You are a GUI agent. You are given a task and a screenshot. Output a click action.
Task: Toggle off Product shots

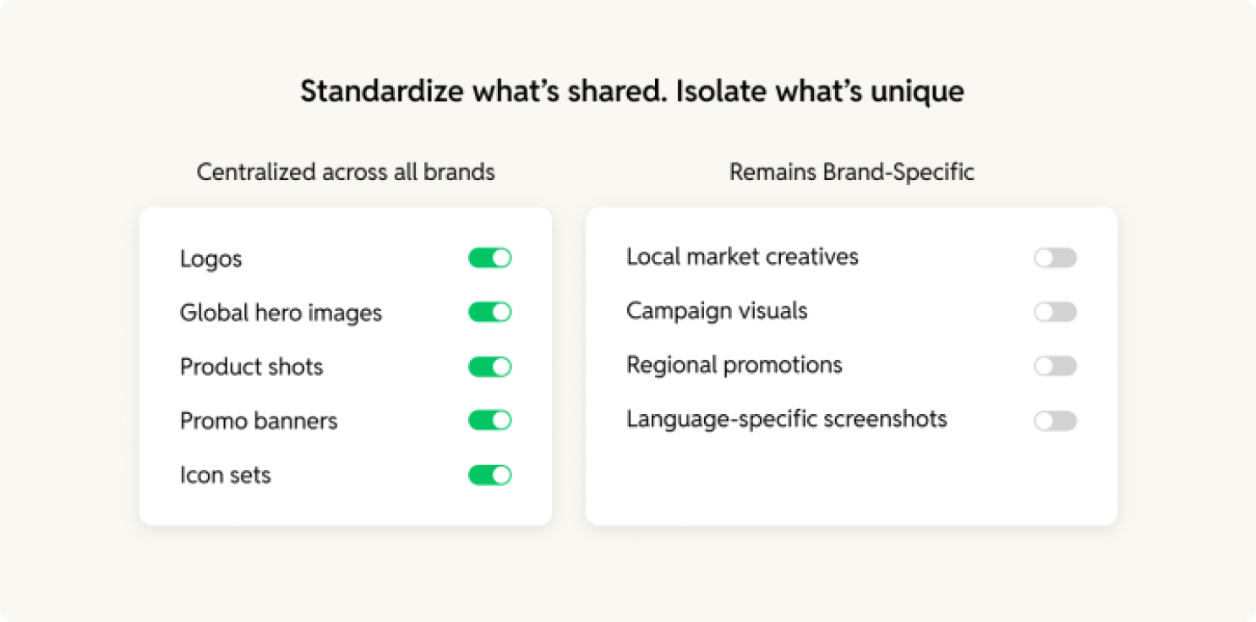490,367
